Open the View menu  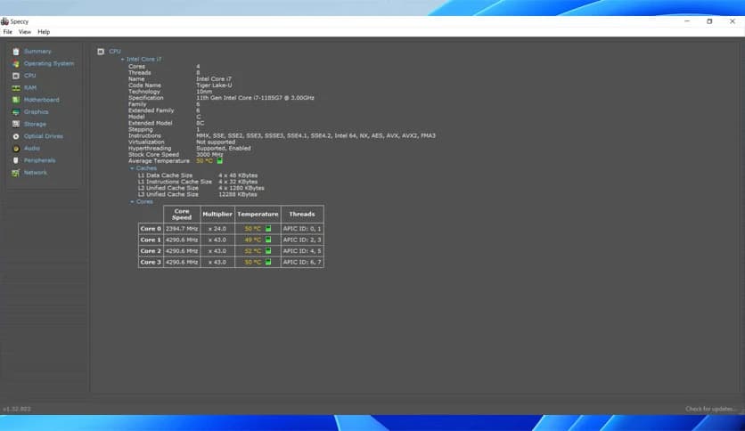(x=25, y=32)
